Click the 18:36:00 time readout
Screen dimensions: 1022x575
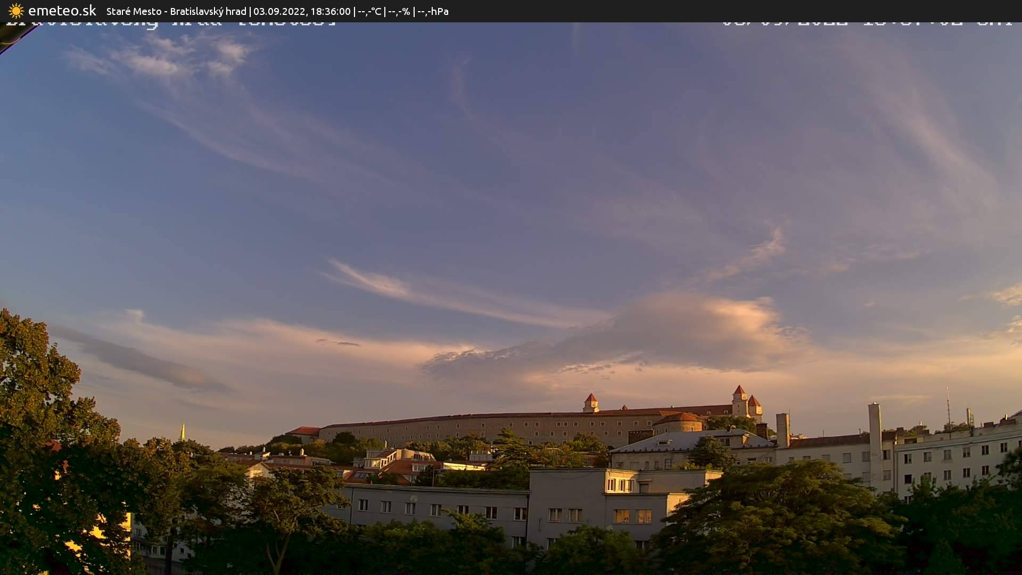pos(331,11)
